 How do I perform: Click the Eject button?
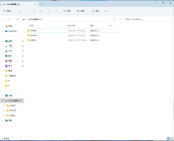(95, 11)
